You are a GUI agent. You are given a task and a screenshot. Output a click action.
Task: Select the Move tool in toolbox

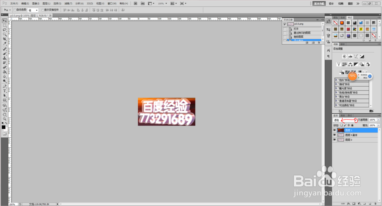tap(4, 21)
